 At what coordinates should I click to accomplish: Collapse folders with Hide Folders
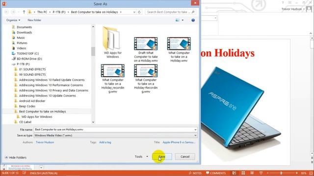[x=15, y=157]
